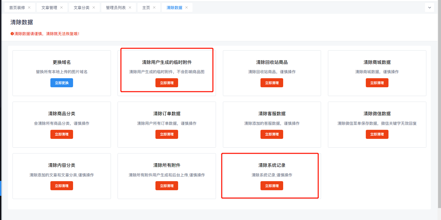Screen dimensions: 441x220
Task: Close the 管理员列表 tab
Action: (x=130, y=7)
